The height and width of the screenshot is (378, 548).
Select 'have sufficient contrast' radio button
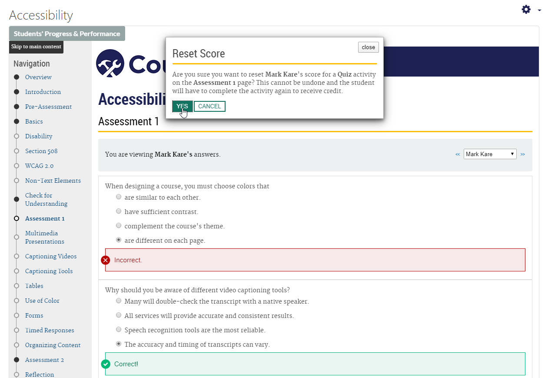(x=119, y=211)
